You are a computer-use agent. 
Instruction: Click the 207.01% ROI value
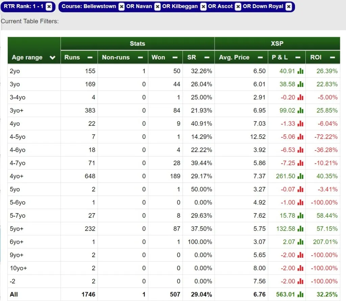325,242
